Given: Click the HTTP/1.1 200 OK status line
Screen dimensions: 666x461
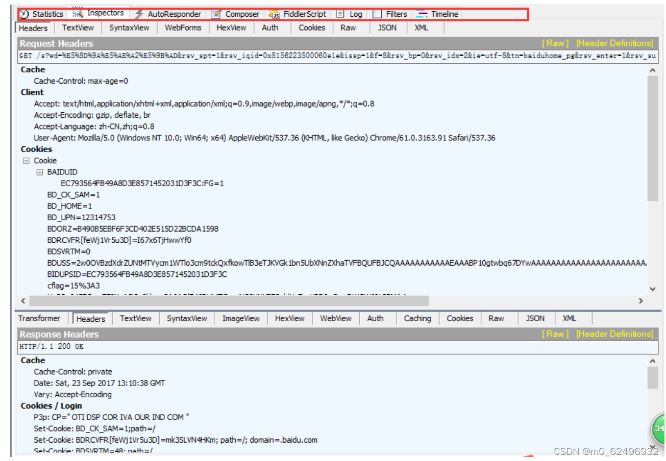Looking at the screenshot, I should coord(337,346).
